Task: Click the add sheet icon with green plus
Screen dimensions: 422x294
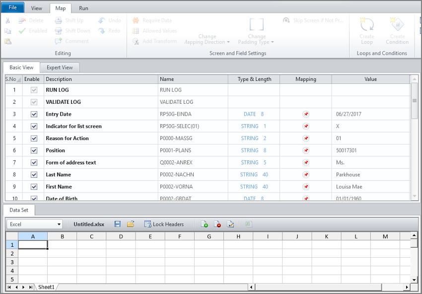Action: (x=205, y=224)
